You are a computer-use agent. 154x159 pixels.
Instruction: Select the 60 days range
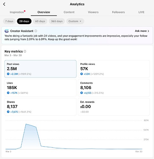point(40,21)
